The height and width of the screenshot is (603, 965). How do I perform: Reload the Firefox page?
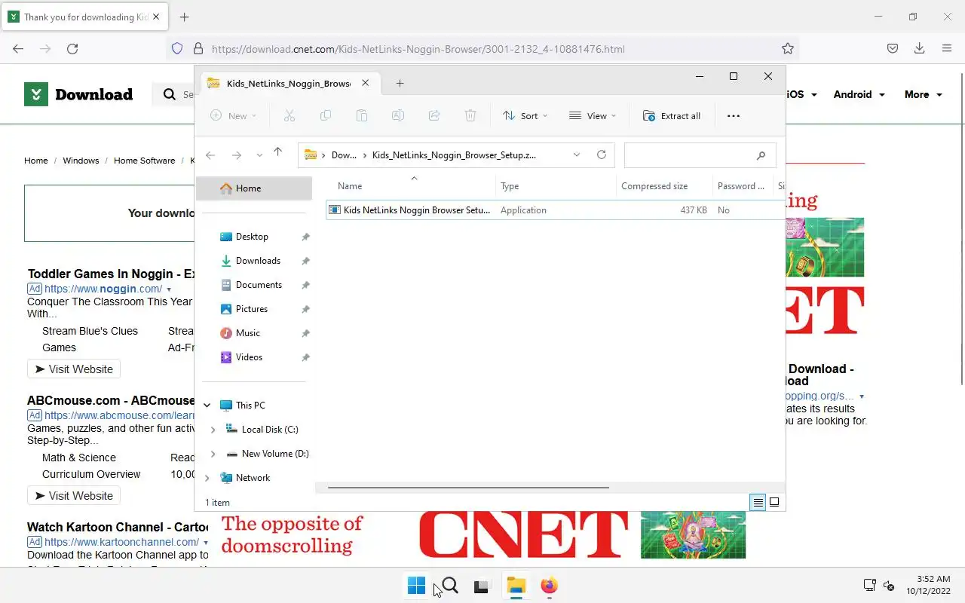(x=72, y=49)
